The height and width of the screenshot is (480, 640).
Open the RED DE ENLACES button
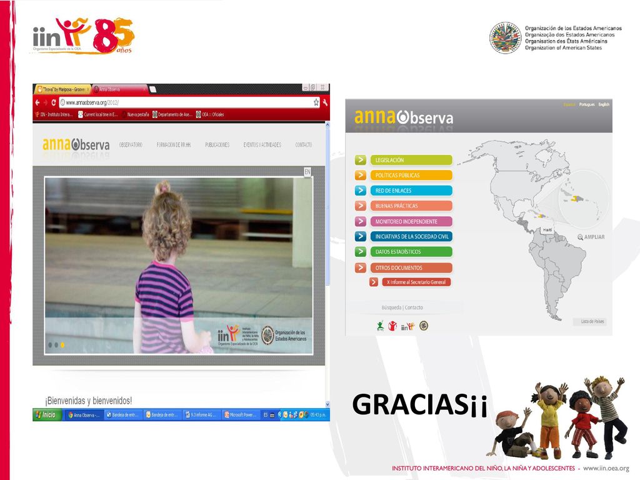click(x=411, y=190)
